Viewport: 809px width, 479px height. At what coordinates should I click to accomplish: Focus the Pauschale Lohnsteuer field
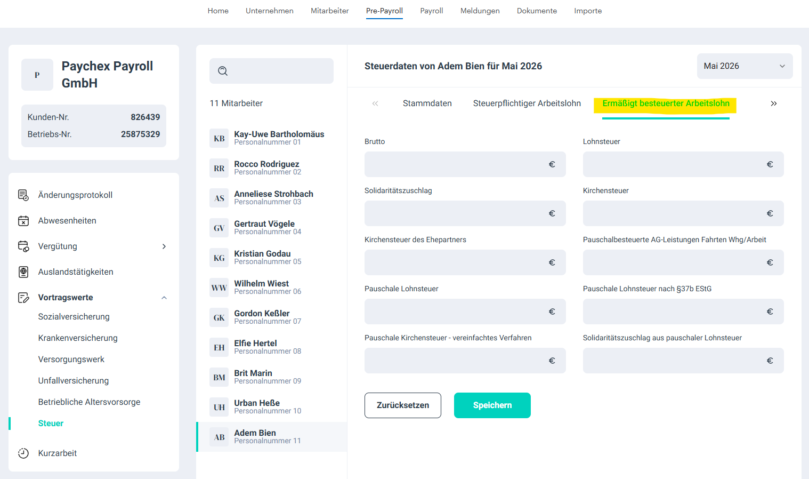[465, 312]
